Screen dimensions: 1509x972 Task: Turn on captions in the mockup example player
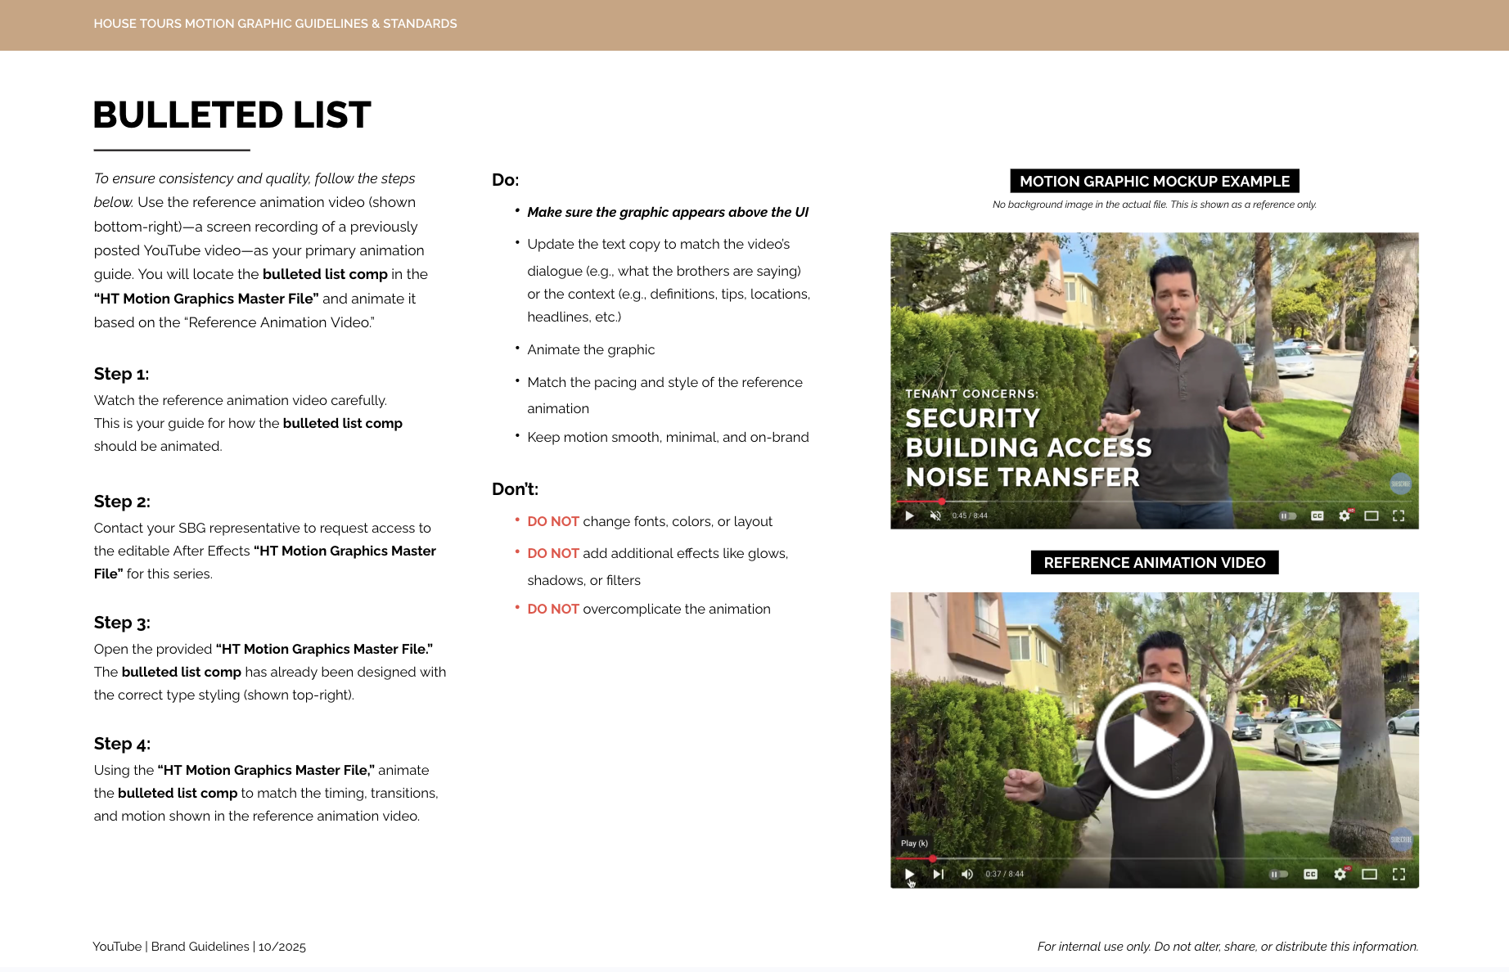pyautogui.click(x=1317, y=516)
